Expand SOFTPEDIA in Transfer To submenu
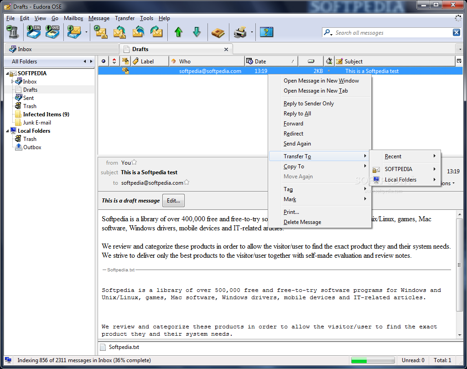Image resolution: width=467 pixels, height=369 pixels. [x=405, y=169]
